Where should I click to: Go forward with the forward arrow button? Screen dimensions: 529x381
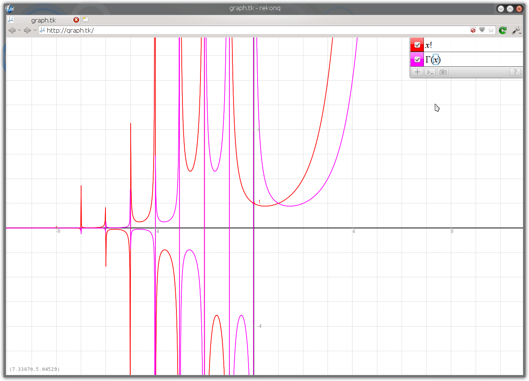click(27, 30)
